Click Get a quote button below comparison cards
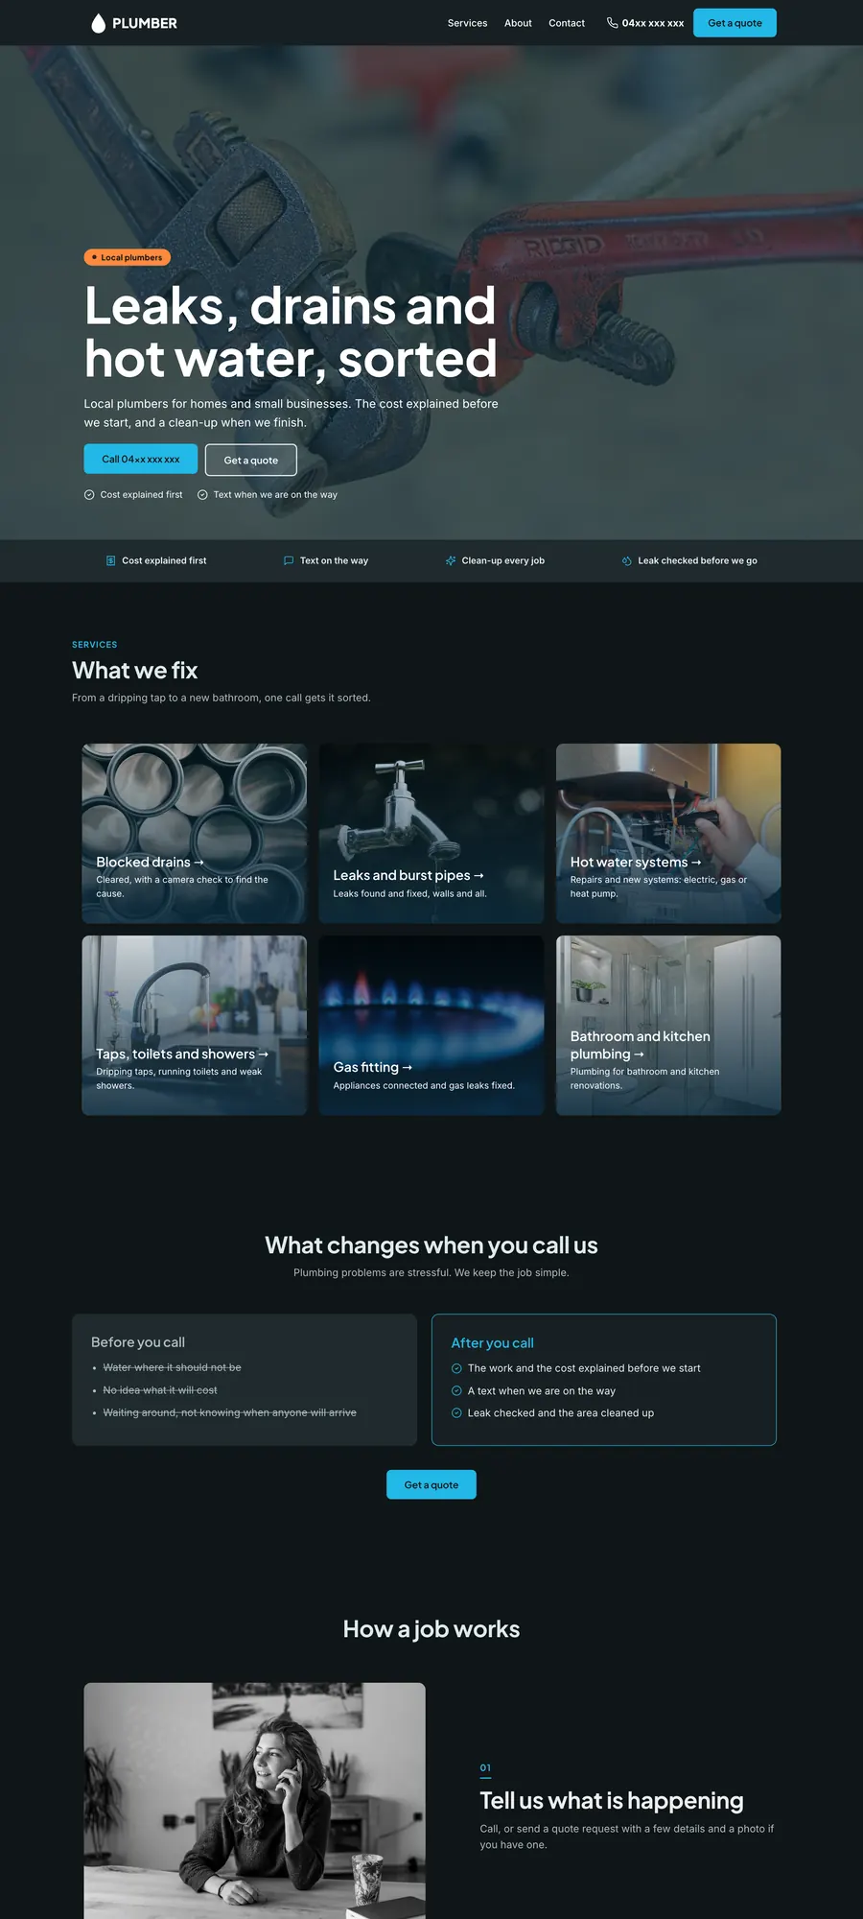This screenshot has height=1919, width=863. coord(431,1484)
